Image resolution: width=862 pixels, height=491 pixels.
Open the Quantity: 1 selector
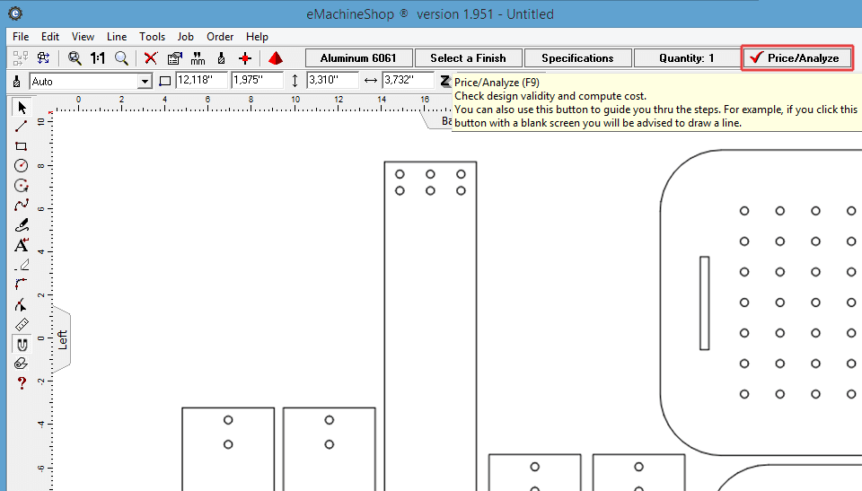pos(686,58)
